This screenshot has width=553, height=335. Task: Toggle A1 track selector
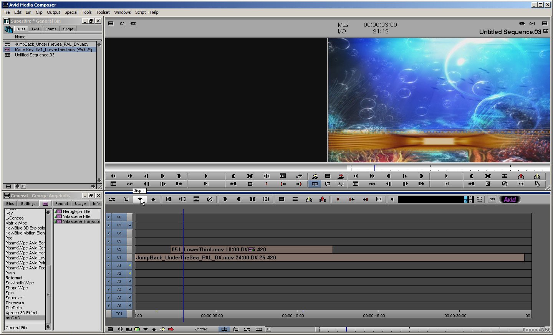119,266
